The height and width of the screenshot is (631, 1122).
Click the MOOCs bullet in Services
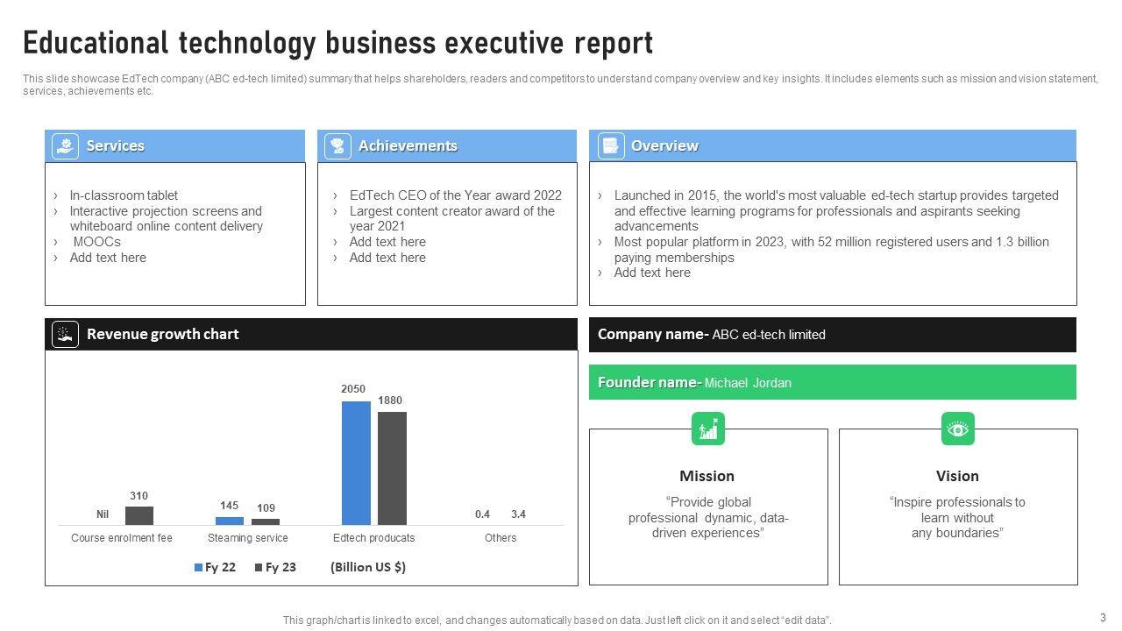tap(96, 242)
